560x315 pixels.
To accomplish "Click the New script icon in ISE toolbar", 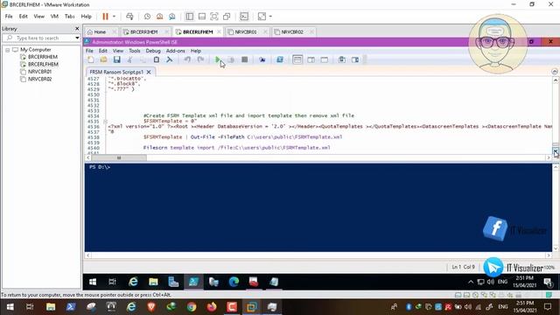I will tap(91, 59).
